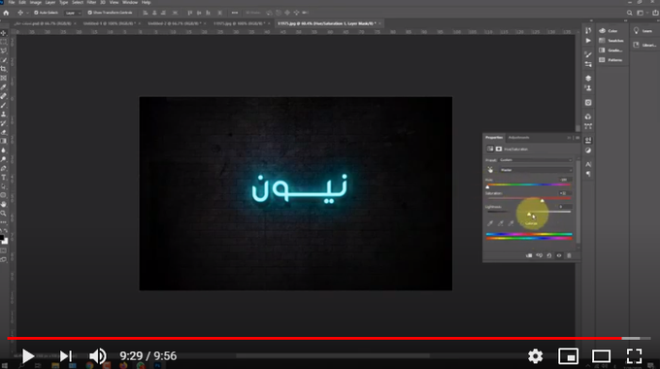Screen dimensions: 660x369
Task: Click the add-to-sample eyedropper in Properties
Action: [x=501, y=223]
